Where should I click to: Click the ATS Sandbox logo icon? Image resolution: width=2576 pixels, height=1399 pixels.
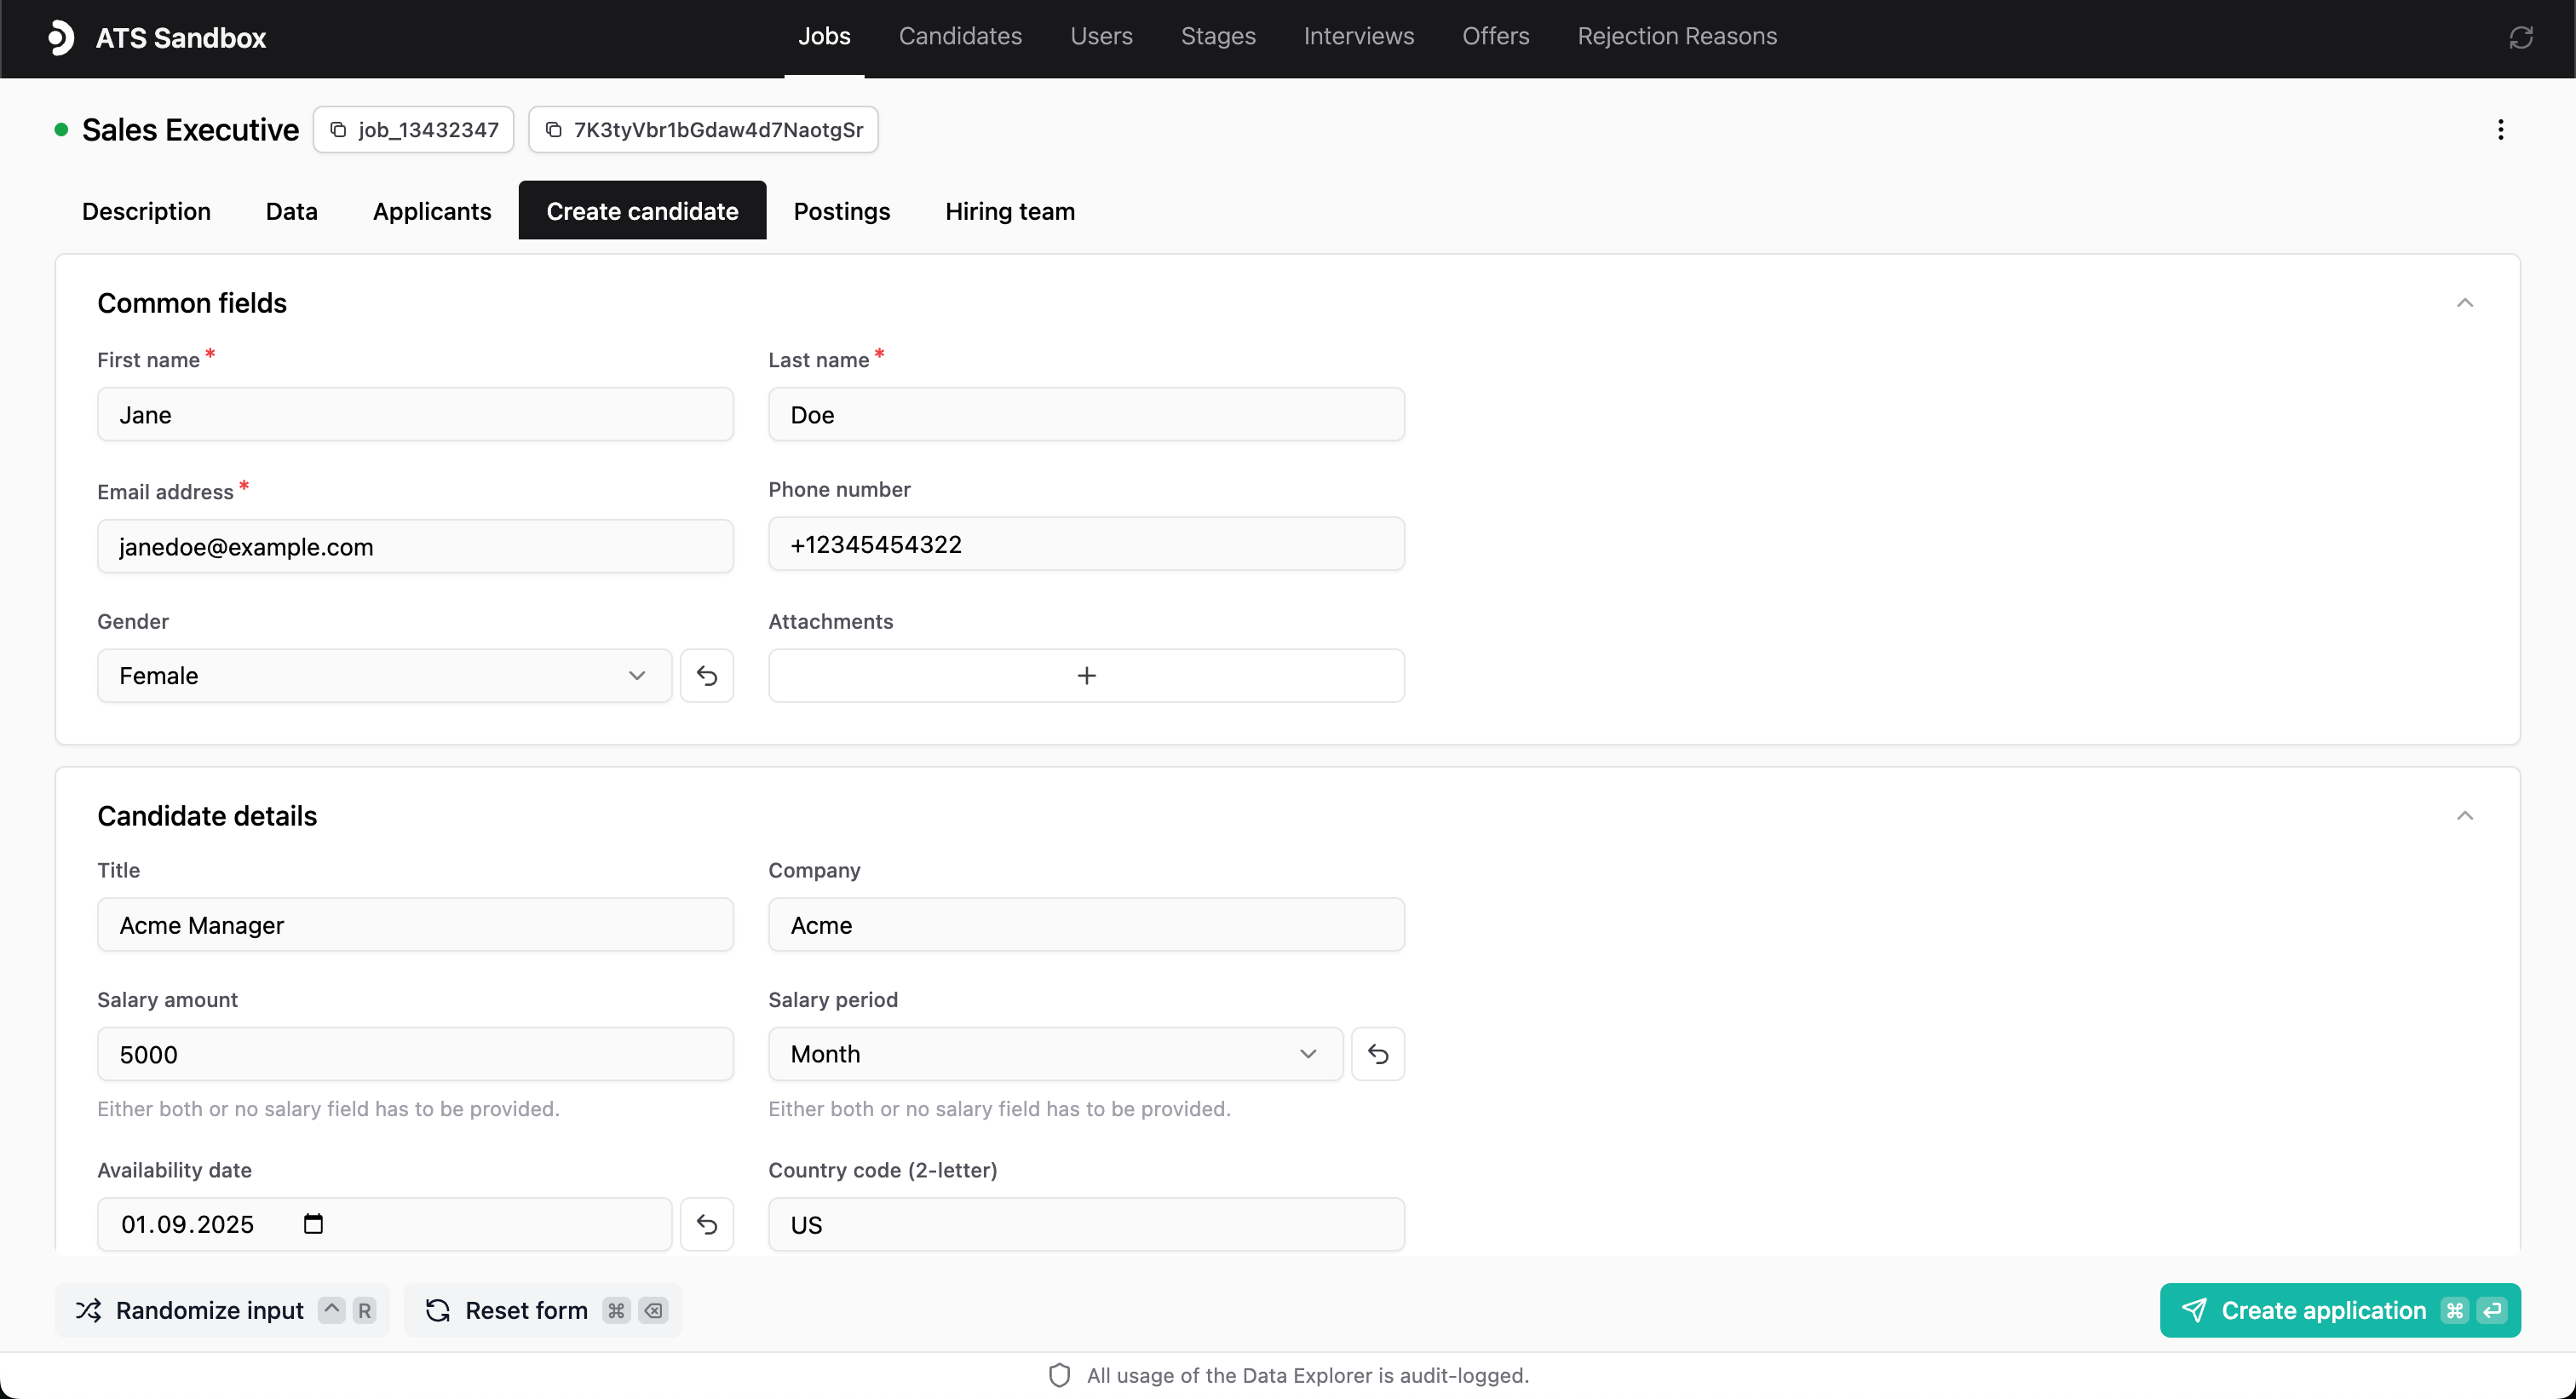pyautogui.click(x=61, y=38)
